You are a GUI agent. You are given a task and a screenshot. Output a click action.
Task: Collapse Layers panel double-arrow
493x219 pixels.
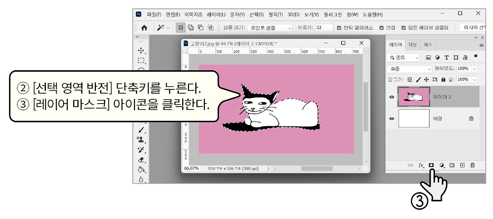tap(476, 37)
